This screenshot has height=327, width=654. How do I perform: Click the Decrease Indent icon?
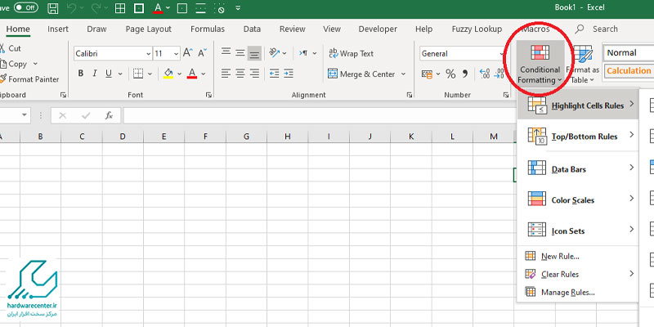coord(274,74)
